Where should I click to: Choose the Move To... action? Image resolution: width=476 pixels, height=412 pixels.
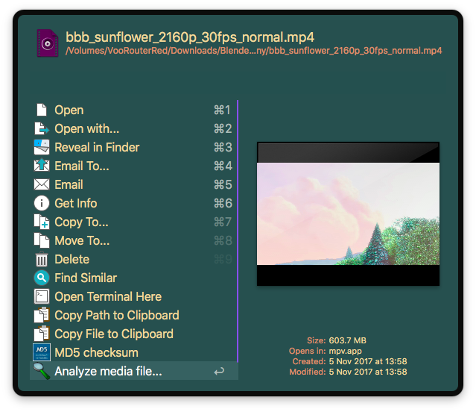pyautogui.click(x=82, y=240)
